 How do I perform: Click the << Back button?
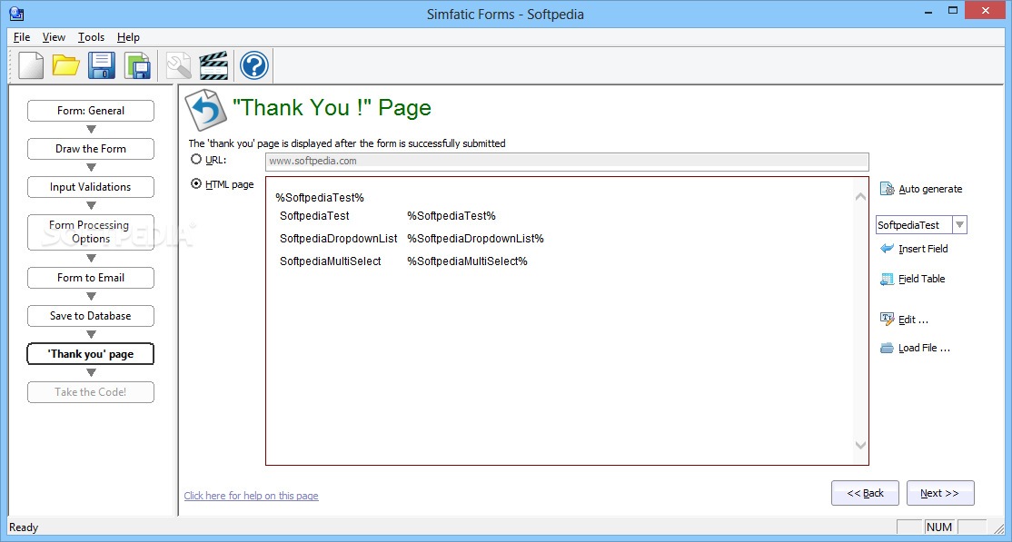[x=865, y=493]
